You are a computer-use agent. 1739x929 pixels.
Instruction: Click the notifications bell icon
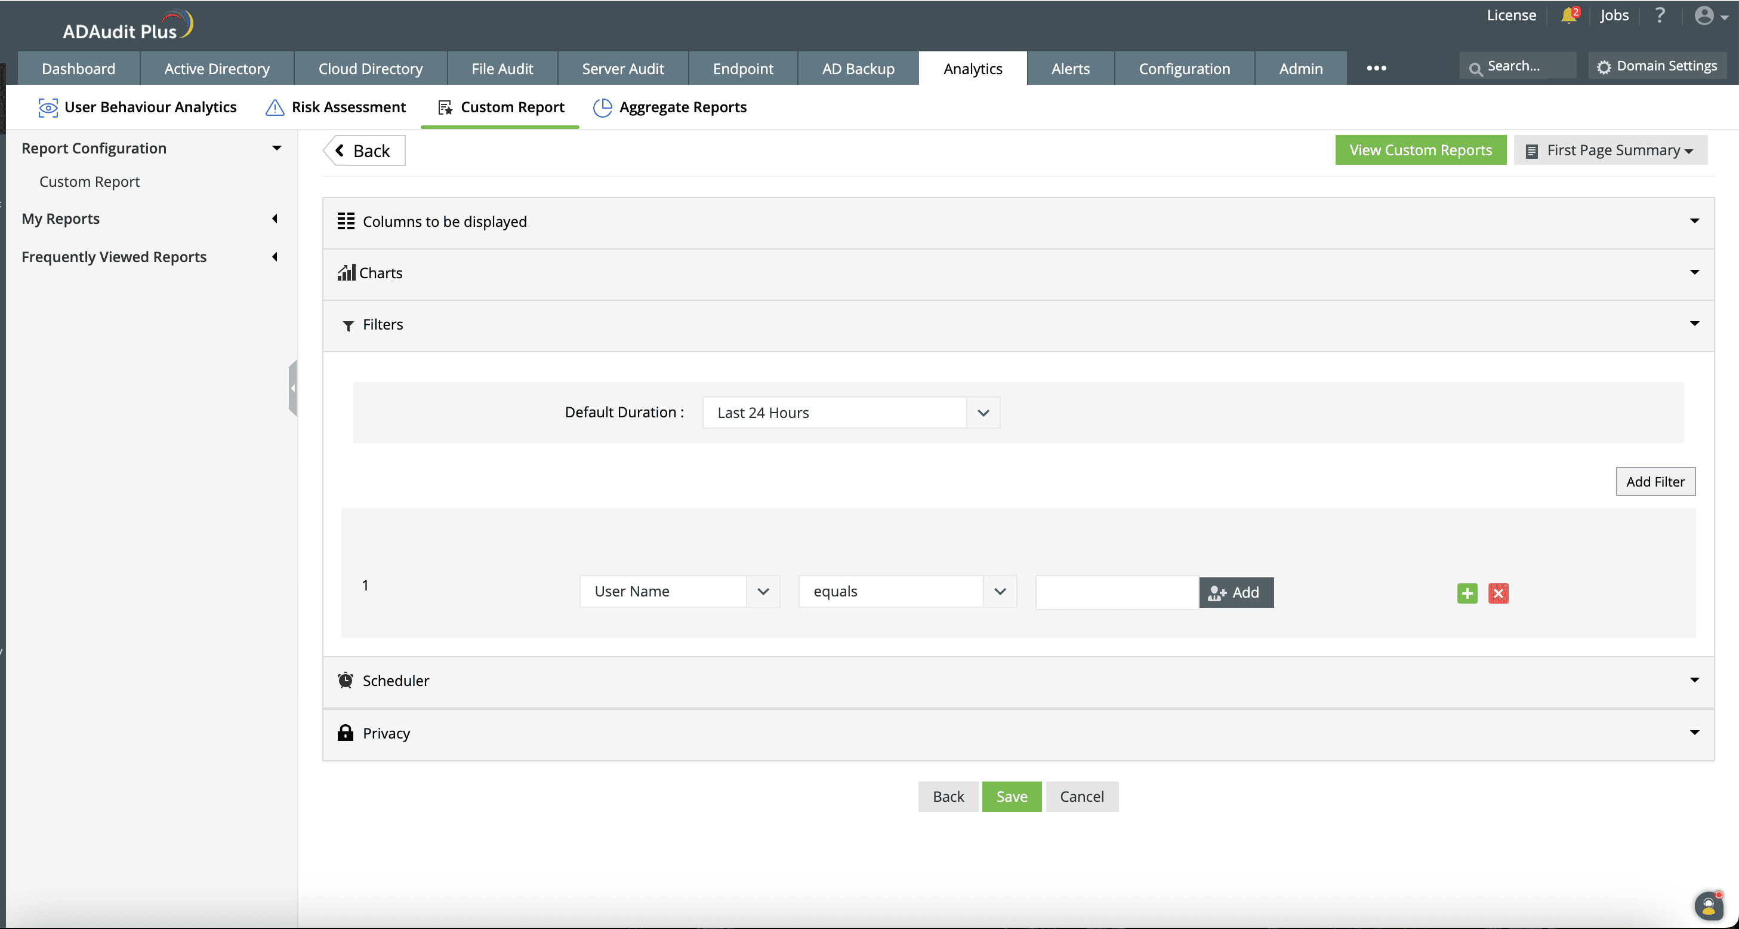(1568, 16)
